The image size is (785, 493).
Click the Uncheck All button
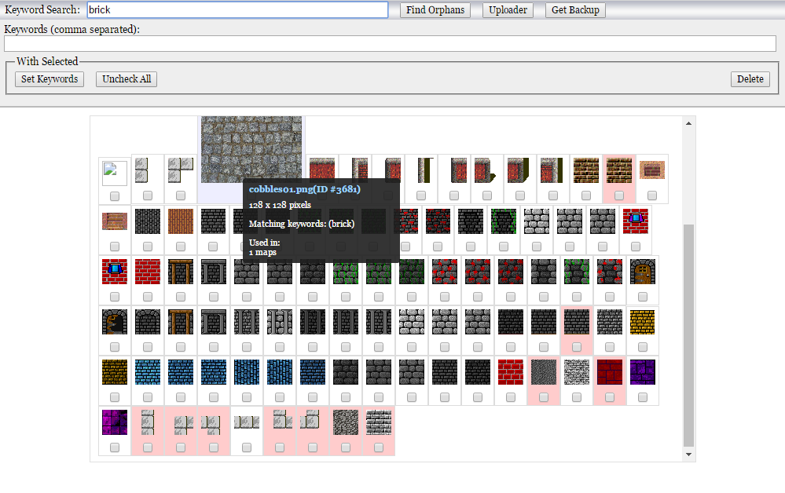126,79
